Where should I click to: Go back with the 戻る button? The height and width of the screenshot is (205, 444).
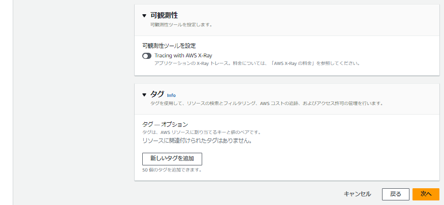(396, 194)
